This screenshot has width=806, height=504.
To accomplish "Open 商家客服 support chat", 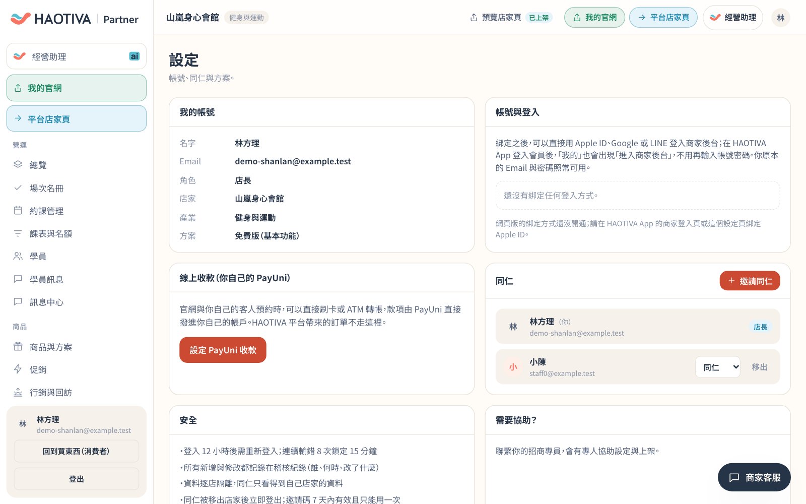I will coord(754,477).
